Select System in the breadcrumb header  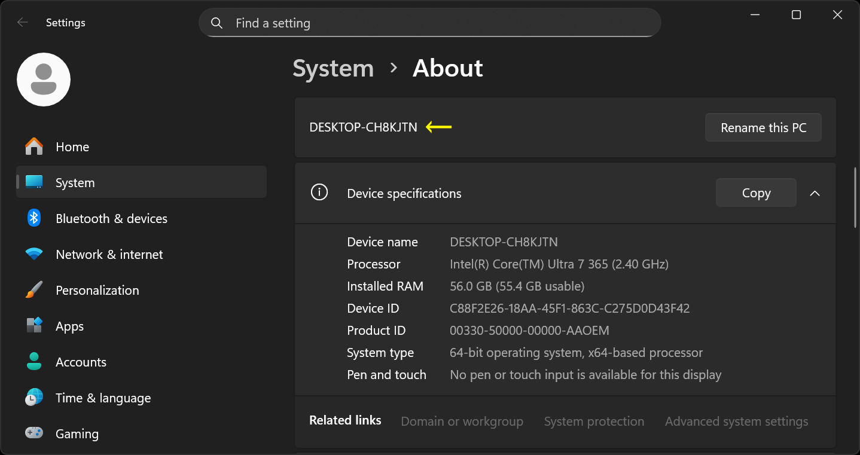[x=333, y=68]
